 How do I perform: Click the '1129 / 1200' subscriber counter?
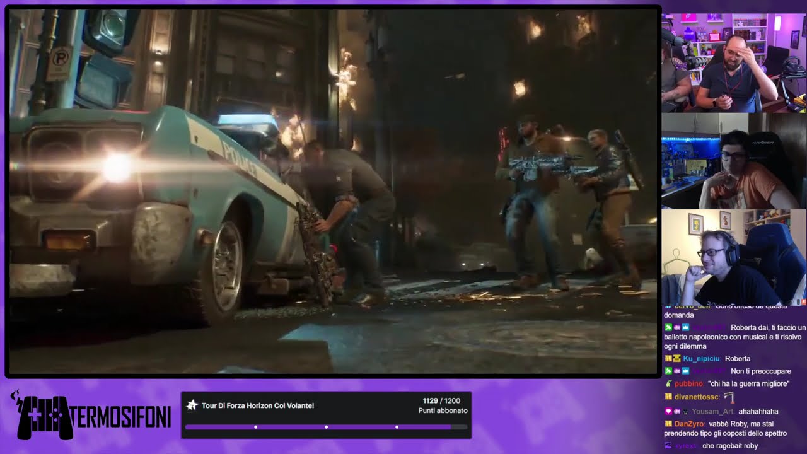pyautogui.click(x=441, y=400)
